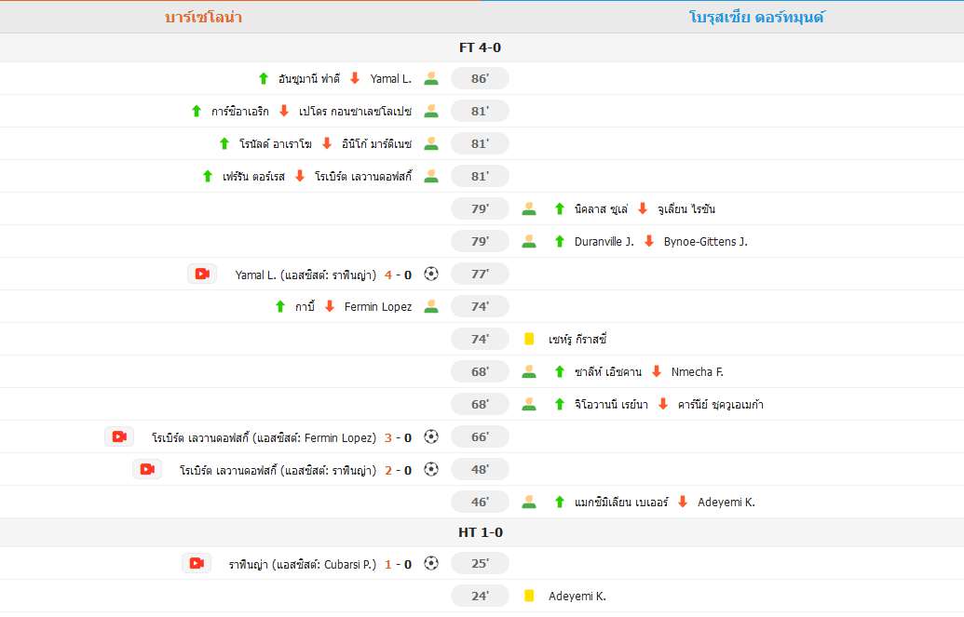The image size is (964, 617).
Task: Open player Nmecha F.
Action: click(x=698, y=372)
